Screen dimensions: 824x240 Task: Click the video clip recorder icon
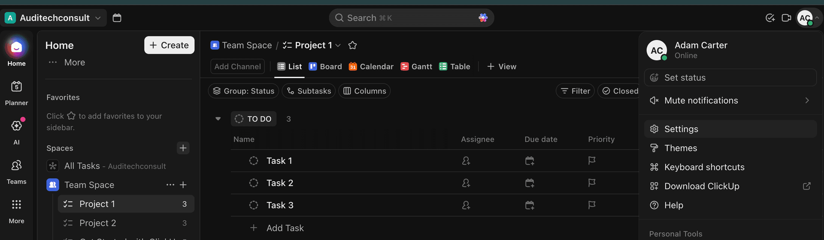click(x=786, y=18)
